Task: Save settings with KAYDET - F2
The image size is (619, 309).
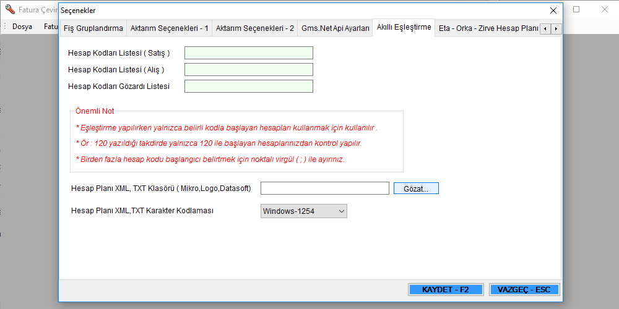Action: (x=445, y=289)
